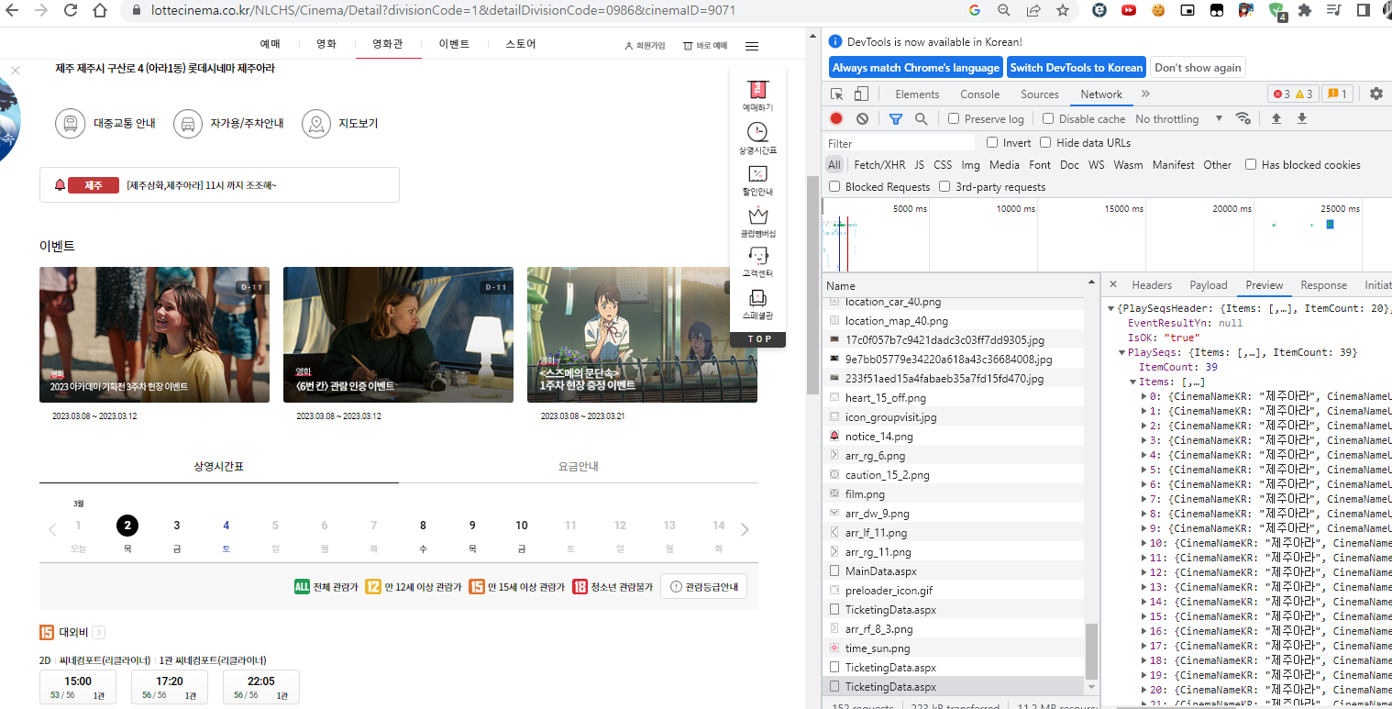Click the browser back arrow

[13, 11]
